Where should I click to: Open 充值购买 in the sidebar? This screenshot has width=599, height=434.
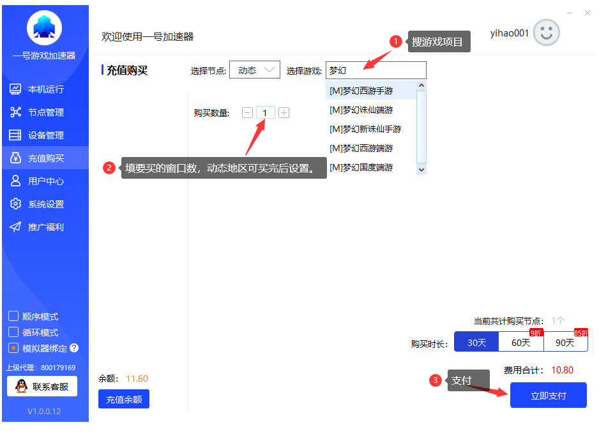coord(45,158)
